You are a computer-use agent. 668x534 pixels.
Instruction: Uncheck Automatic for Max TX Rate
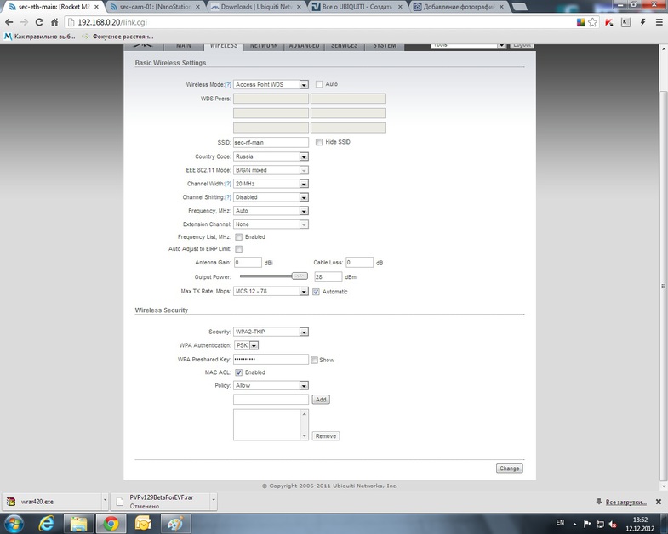(x=316, y=292)
